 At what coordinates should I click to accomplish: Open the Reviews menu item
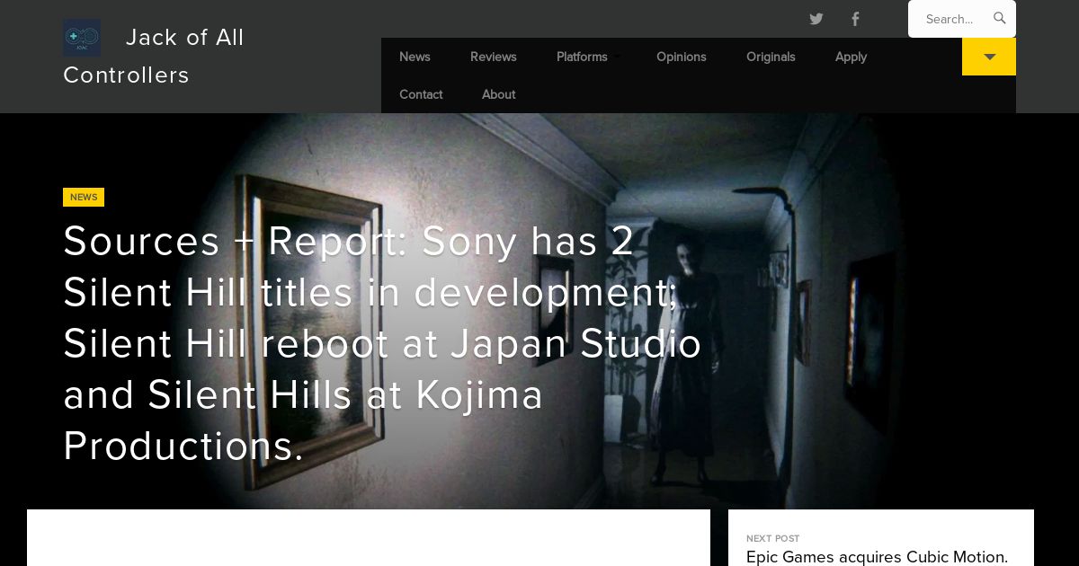494,57
